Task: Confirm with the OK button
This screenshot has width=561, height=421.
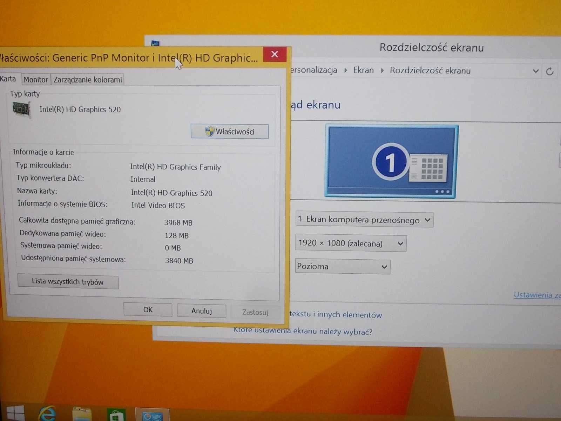Action: click(148, 310)
